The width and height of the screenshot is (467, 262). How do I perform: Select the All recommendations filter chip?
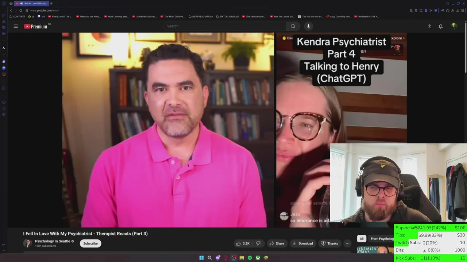[362, 239]
